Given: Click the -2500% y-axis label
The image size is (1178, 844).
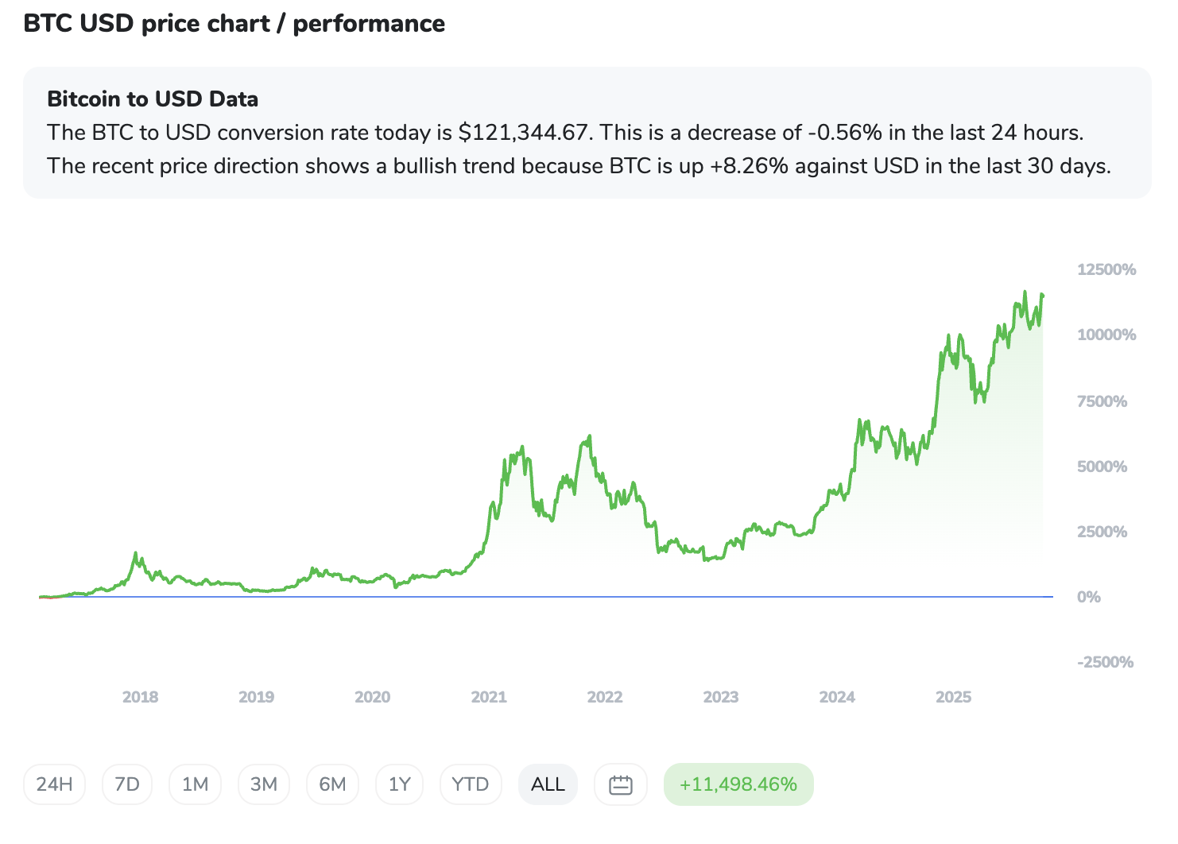Looking at the screenshot, I should tap(1105, 662).
